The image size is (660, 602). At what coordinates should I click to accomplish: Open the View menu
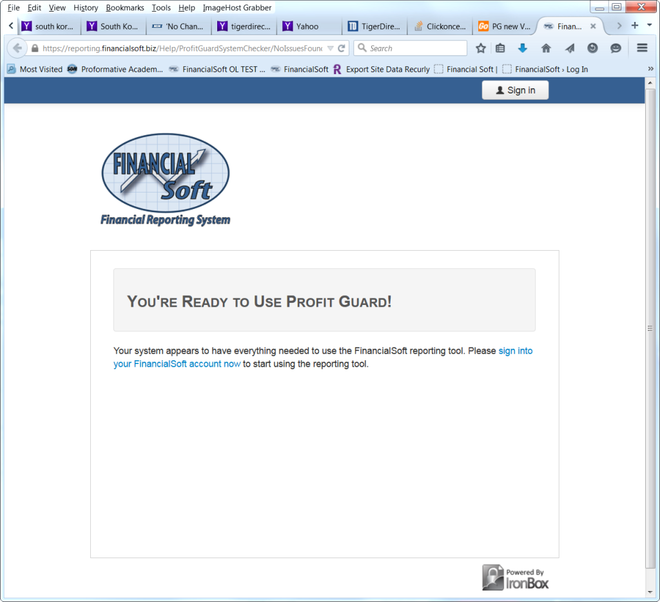[57, 8]
